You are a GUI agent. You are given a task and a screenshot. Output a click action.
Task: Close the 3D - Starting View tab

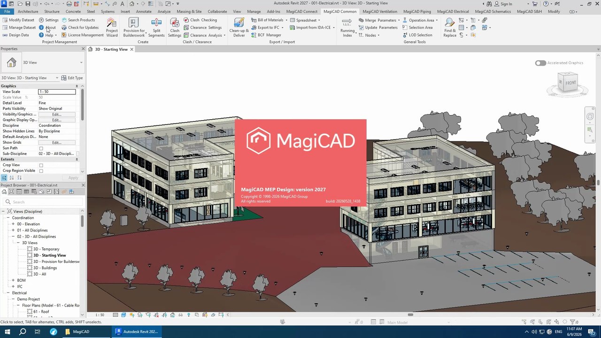click(x=132, y=49)
